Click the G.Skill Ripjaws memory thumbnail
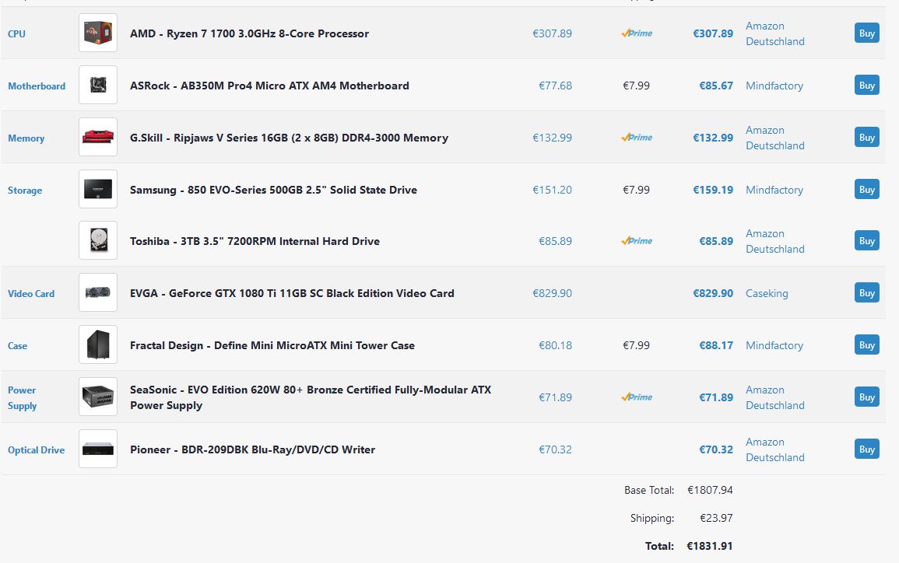This screenshot has height=563, width=899. pos(98,138)
